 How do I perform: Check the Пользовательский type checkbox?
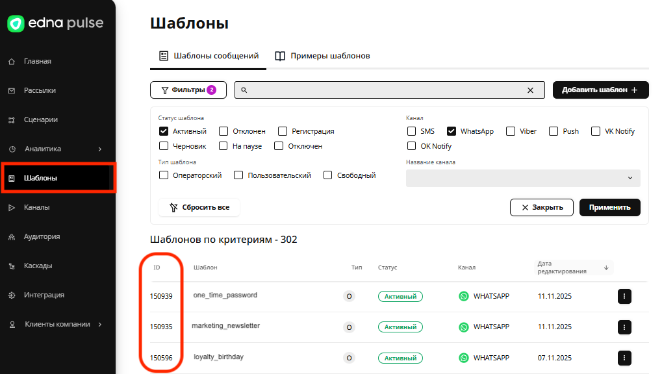coord(238,175)
